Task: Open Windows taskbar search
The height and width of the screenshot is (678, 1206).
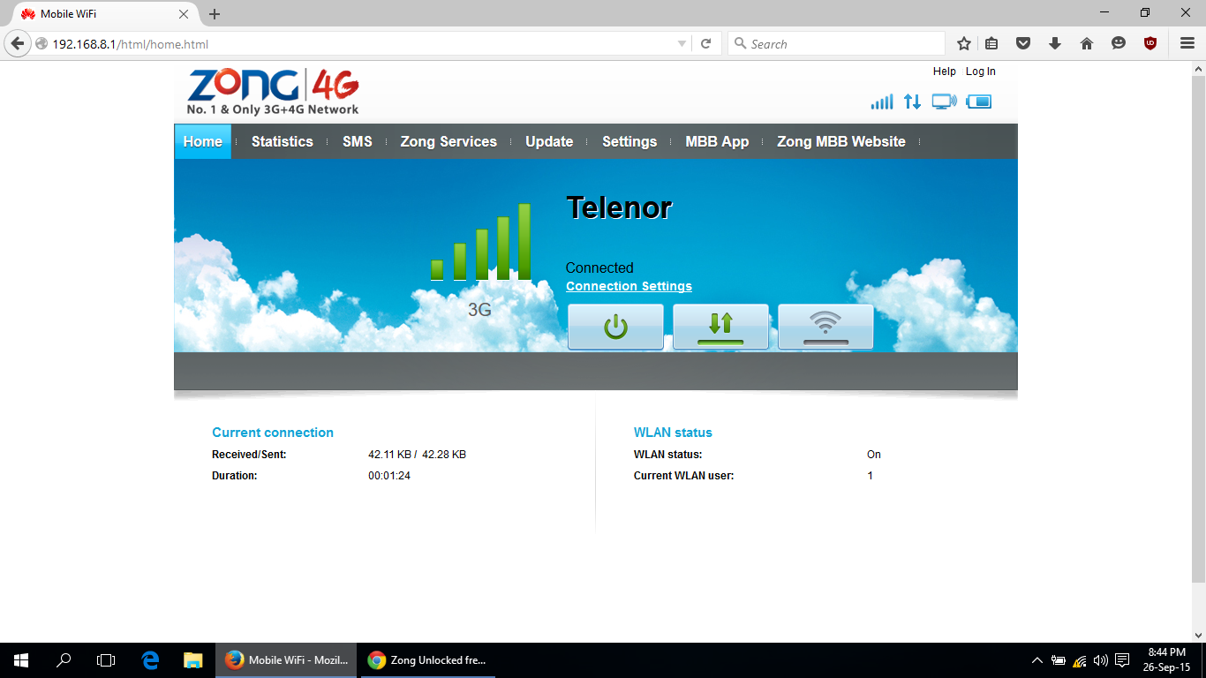Action: click(64, 659)
